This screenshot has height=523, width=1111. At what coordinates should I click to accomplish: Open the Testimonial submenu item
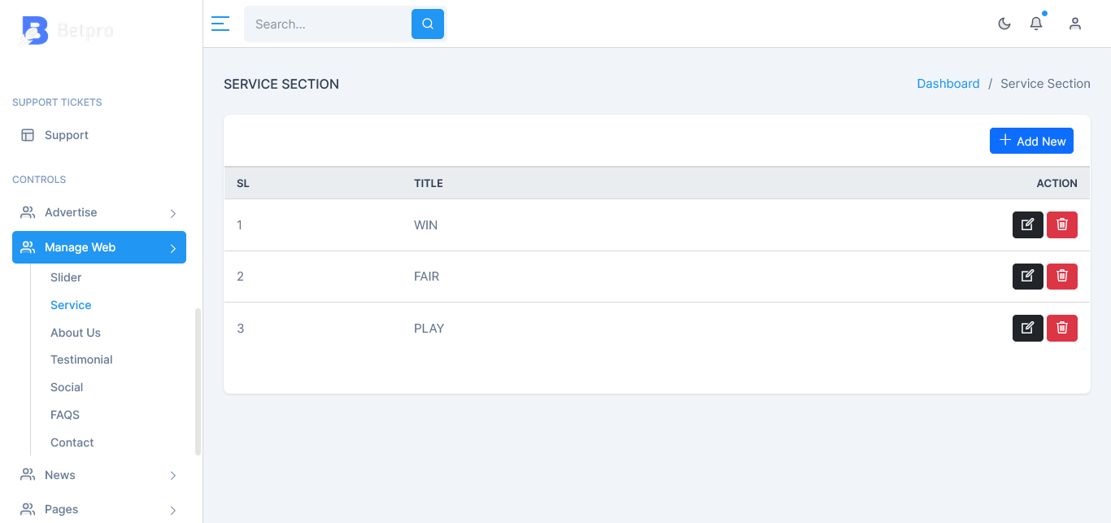point(81,360)
